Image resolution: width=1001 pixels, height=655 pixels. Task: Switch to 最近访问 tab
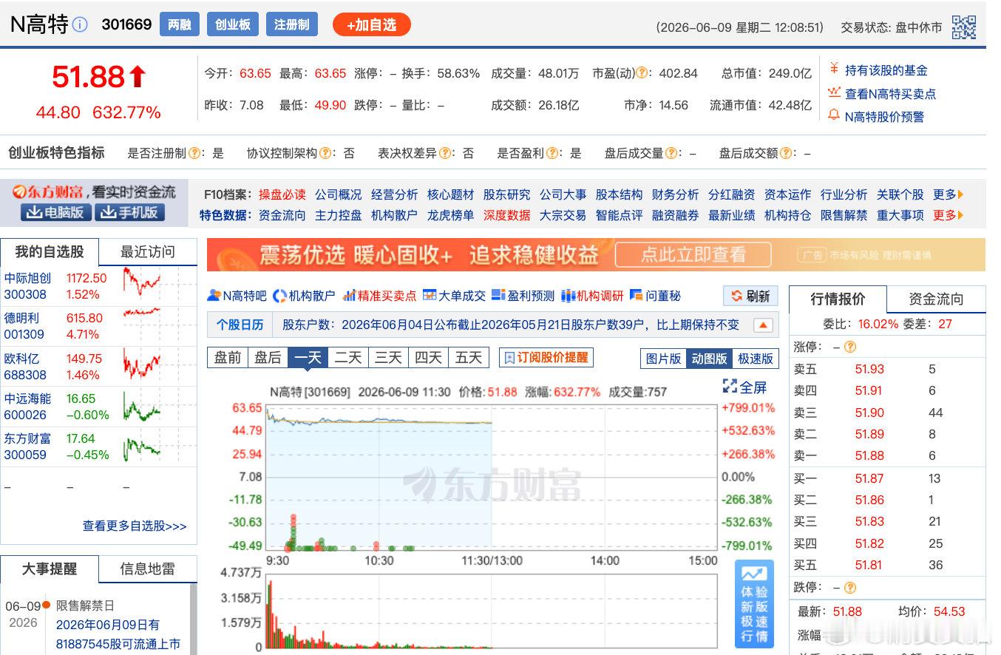148,251
